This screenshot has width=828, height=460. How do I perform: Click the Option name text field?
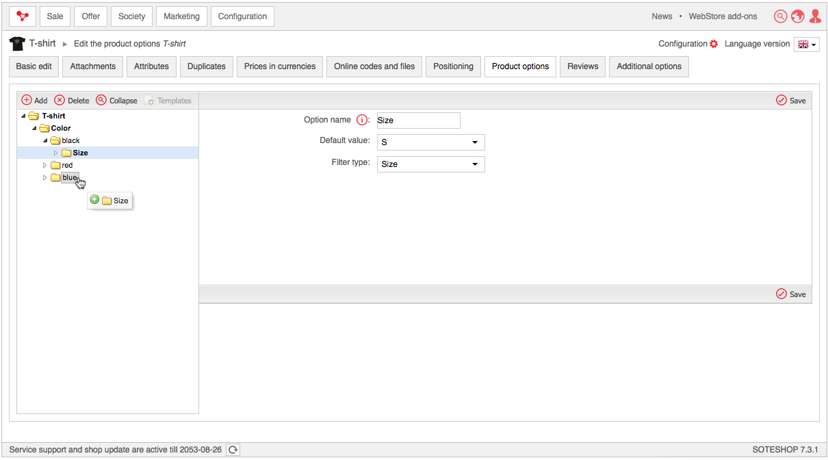pos(418,120)
